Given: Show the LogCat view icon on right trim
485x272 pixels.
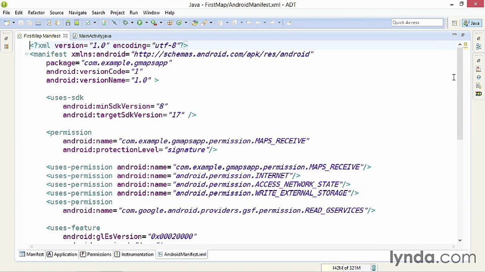Looking at the screenshot, I should [x=479, y=94].
